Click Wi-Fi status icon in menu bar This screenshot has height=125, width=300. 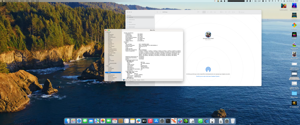[x=278, y=1]
